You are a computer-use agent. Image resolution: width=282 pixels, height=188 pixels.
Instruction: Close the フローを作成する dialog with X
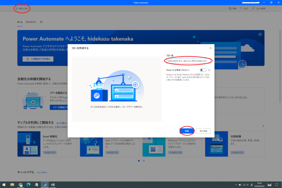click(x=211, y=48)
